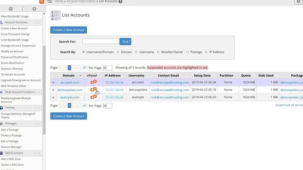Expand the example.com row details
Screen dimensions: 303x170
[x=53, y=97]
